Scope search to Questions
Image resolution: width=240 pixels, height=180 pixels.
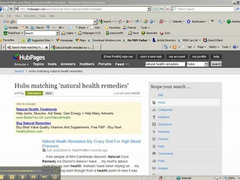coord(165,124)
